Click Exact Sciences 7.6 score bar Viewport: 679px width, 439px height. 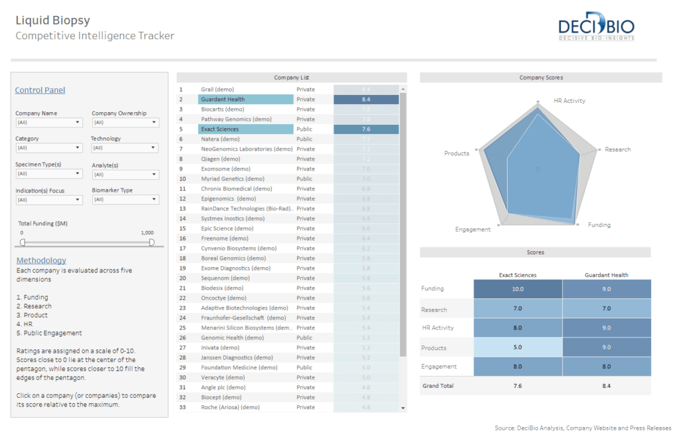click(366, 129)
